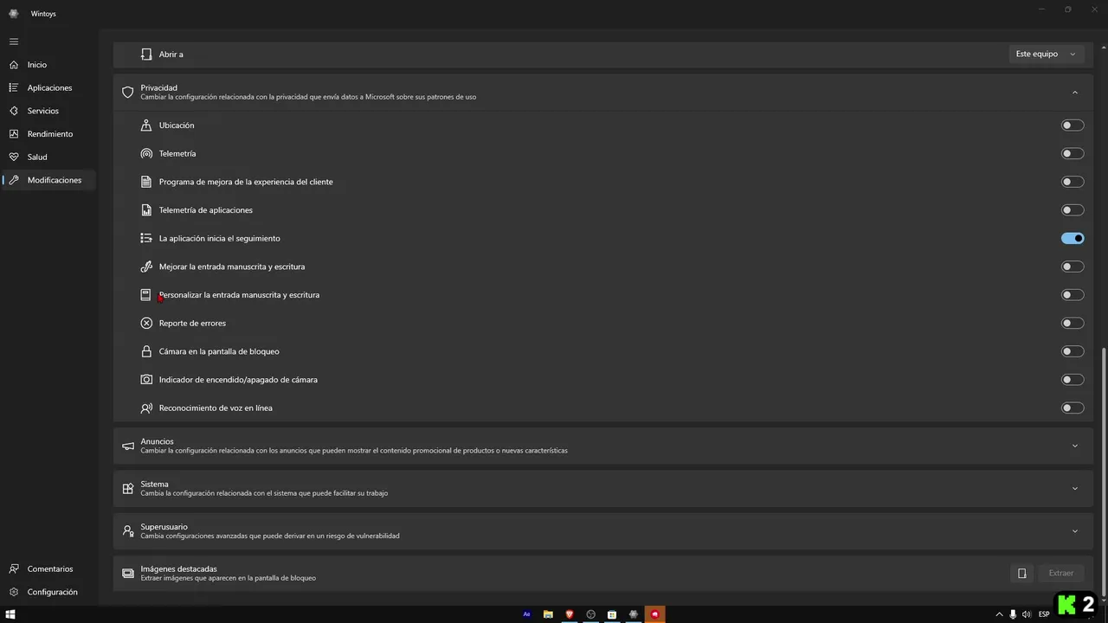1108x623 pixels.
Task: Expand the Superusuario section
Action: click(1075, 531)
